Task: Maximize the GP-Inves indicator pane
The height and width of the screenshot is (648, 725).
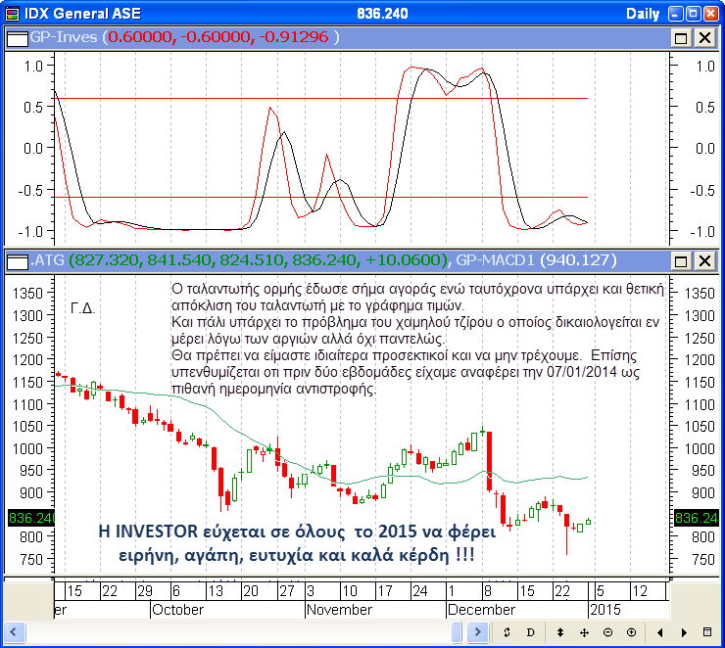Action: [681, 38]
